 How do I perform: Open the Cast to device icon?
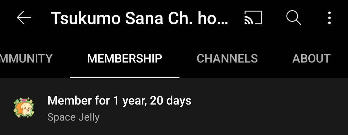(x=253, y=17)
